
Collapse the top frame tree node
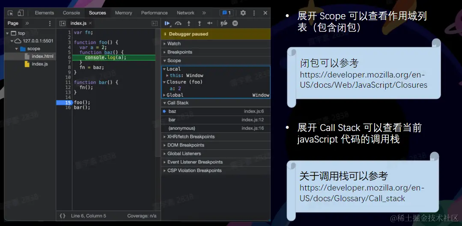point(7,33)
